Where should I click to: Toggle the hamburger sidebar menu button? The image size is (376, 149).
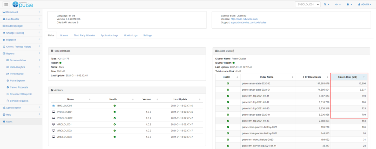(x=6, y=4)
